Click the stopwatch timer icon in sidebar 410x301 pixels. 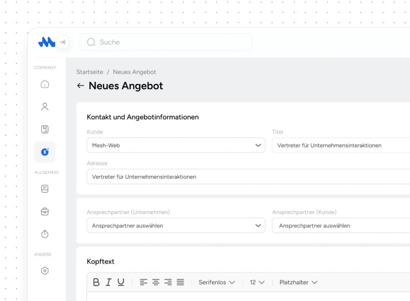pos(45,234)
